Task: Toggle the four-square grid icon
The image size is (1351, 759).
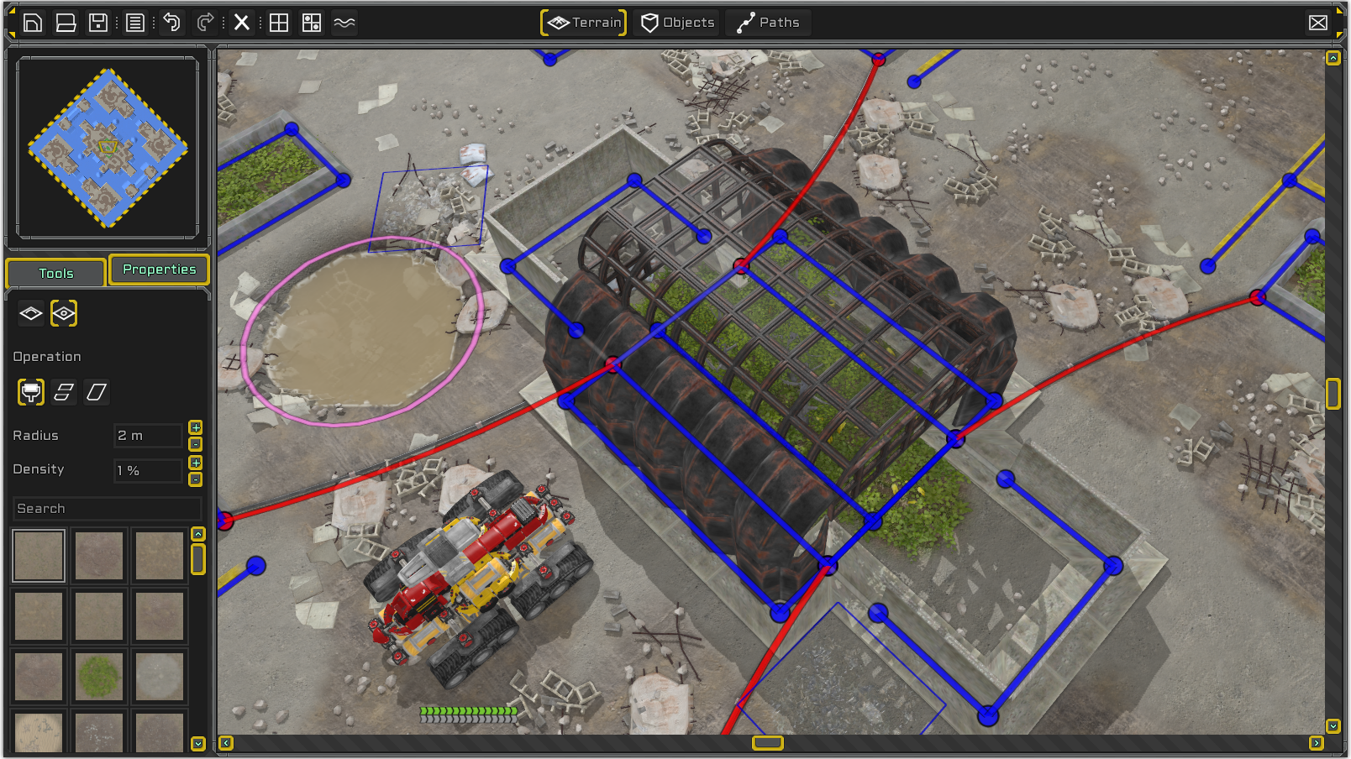Action: tap(279, 23)
